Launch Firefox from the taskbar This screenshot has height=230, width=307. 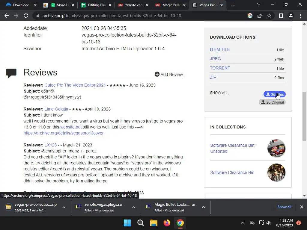point(167,223)
